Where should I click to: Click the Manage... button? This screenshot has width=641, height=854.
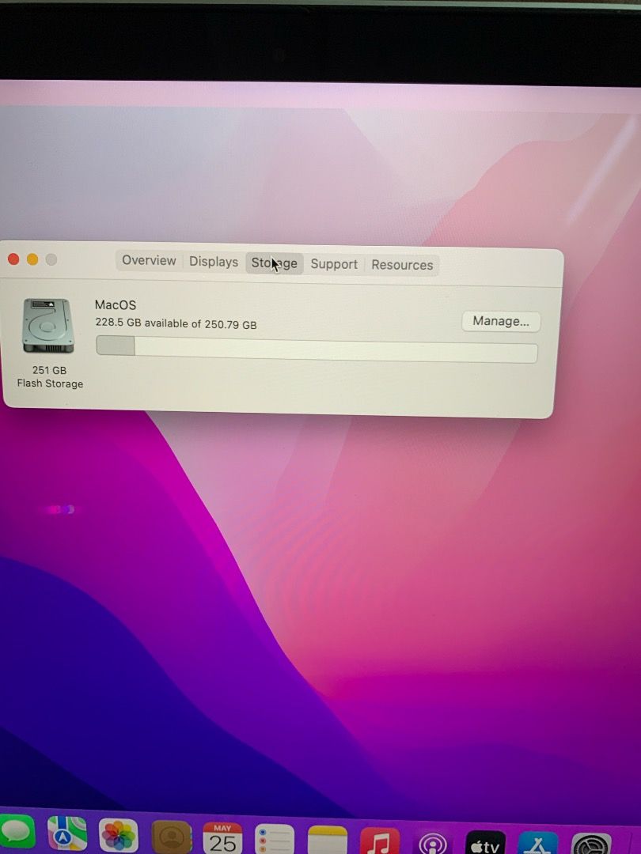(501, 321)
